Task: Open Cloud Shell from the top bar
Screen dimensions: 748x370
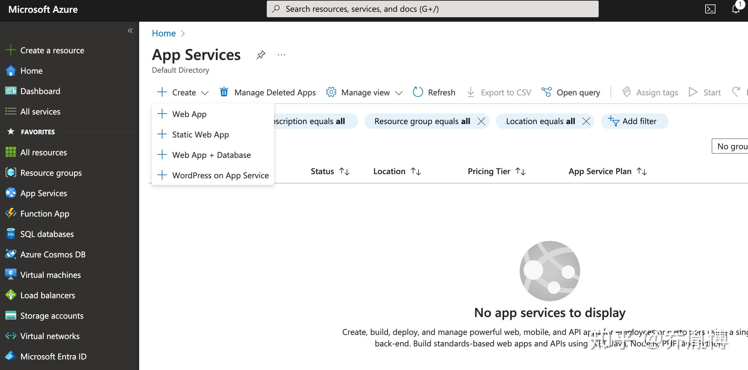Action: point(710,9)
